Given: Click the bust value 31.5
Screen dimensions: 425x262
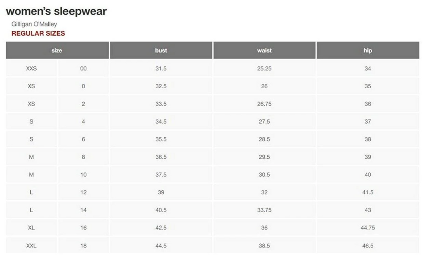Looking at the screenshot, I should (161, 68).
